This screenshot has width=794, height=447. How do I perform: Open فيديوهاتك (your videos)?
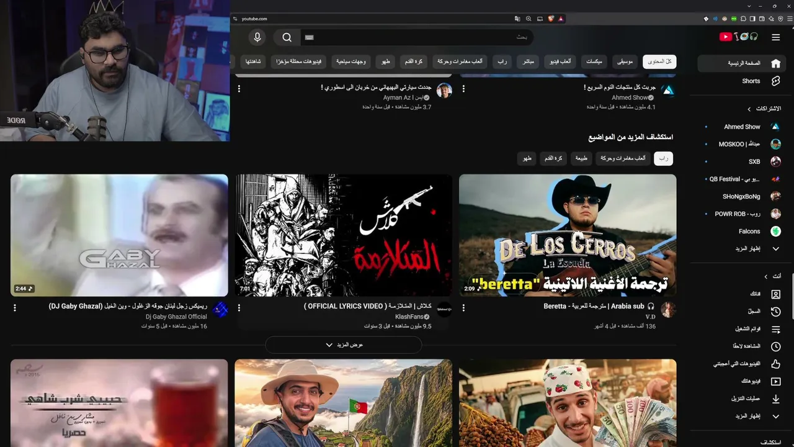click(x=742, y=381)
